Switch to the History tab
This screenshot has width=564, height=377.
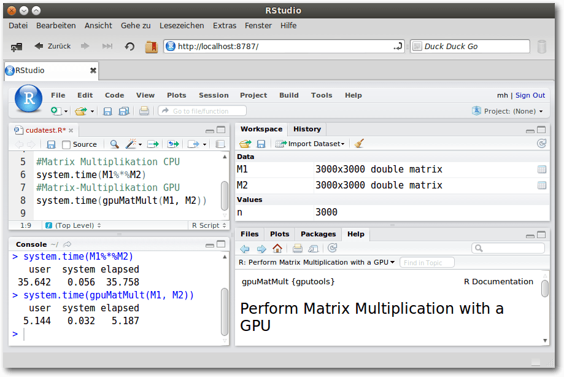(307, 129)
